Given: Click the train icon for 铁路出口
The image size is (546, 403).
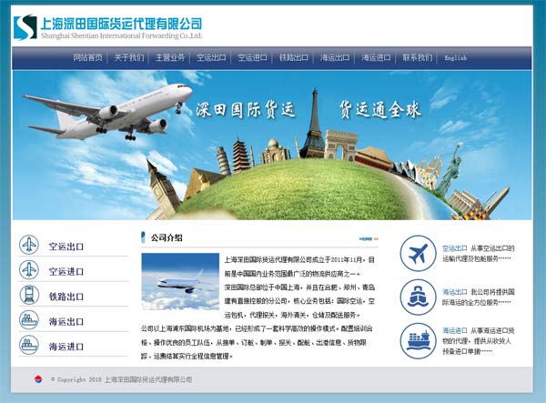Looking at the screenshot, I should click(30, 296).
